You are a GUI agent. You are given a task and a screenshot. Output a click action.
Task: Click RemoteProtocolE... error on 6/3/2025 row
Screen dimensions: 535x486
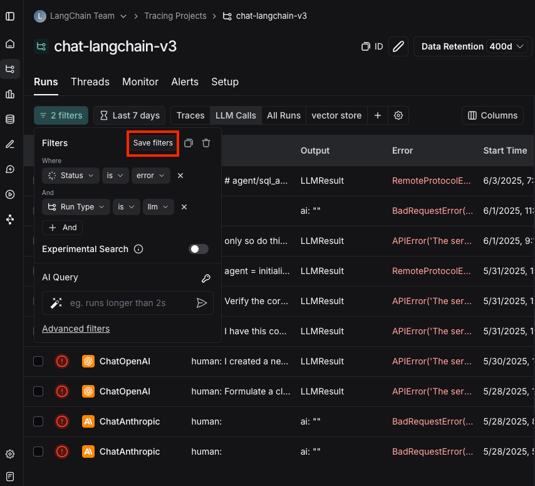(431, 181)
